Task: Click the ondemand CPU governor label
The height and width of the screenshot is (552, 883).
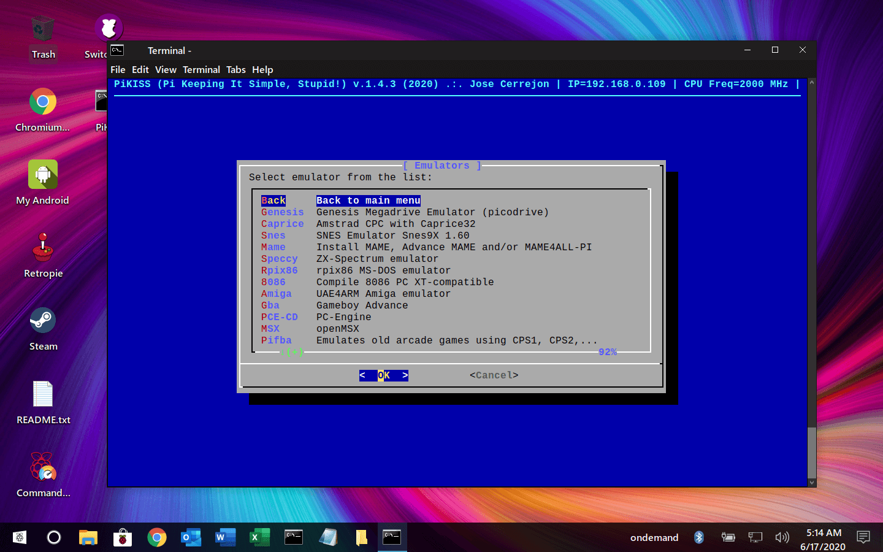Action: [654, 537]
